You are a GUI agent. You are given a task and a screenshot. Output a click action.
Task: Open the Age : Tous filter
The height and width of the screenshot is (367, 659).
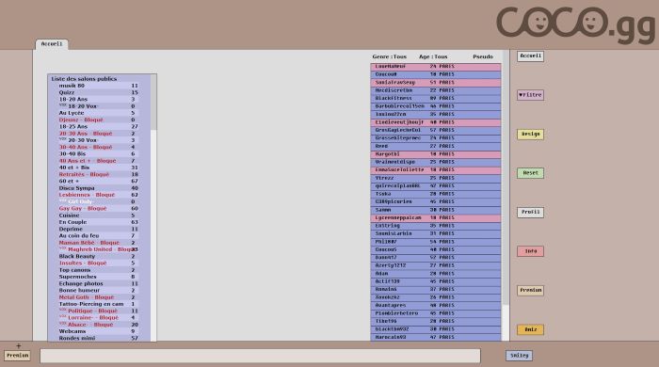[433, 56]
